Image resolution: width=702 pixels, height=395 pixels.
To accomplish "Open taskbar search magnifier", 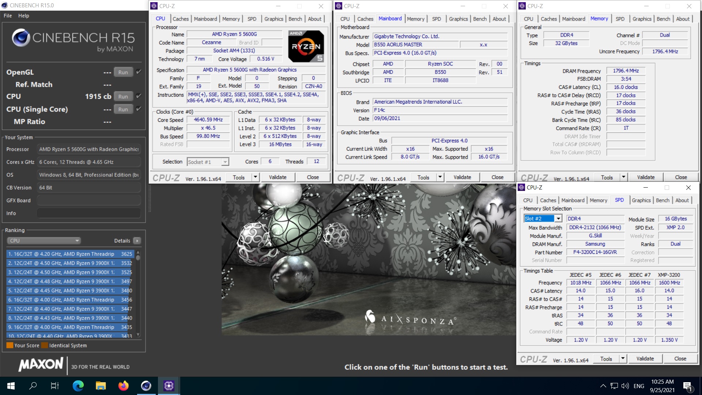I will [x=33, y=386].
